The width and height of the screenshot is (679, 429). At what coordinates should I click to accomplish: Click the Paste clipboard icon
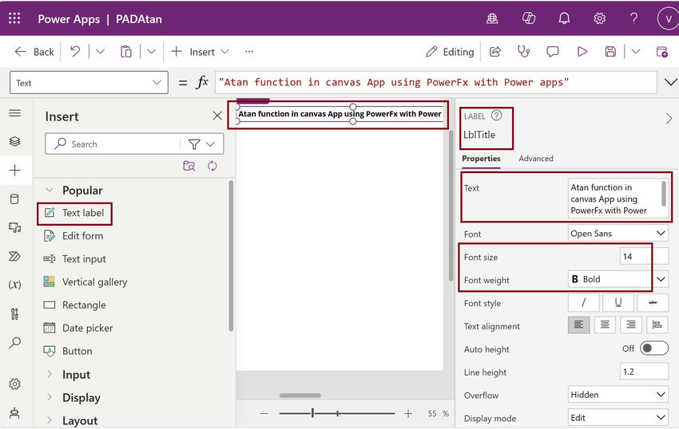point(126,52)
